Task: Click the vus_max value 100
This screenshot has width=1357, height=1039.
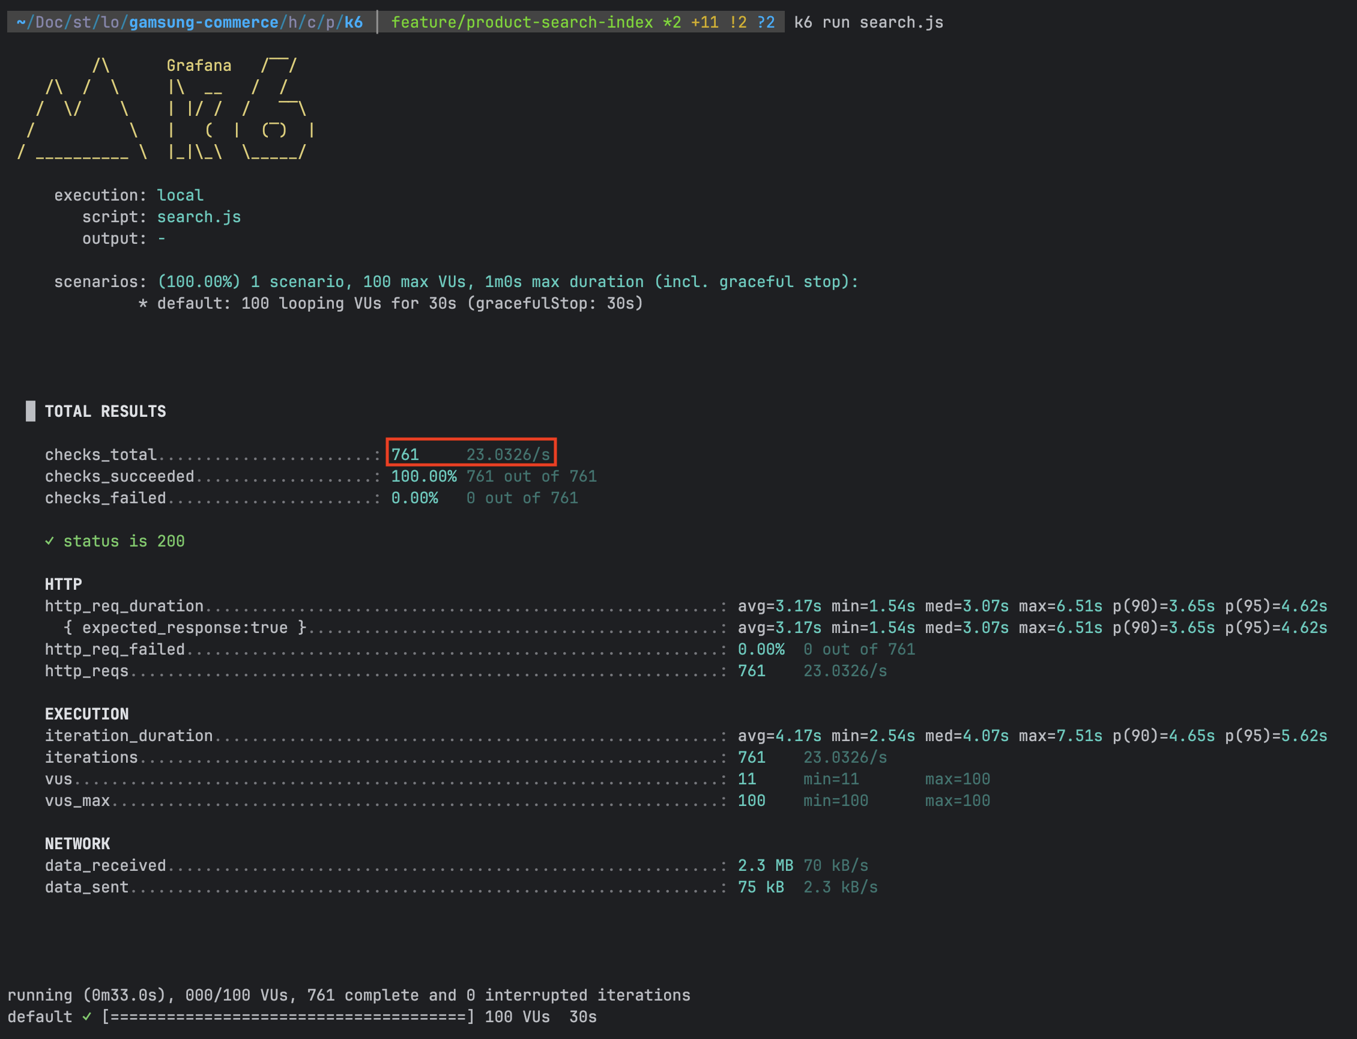Action: tap(751, 801)
